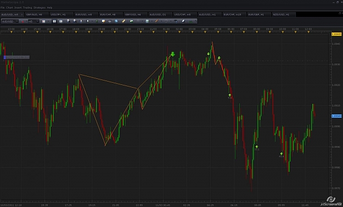Restore the chart sub-window
Viewport: 343px width, 207px height.
(340, 13)
